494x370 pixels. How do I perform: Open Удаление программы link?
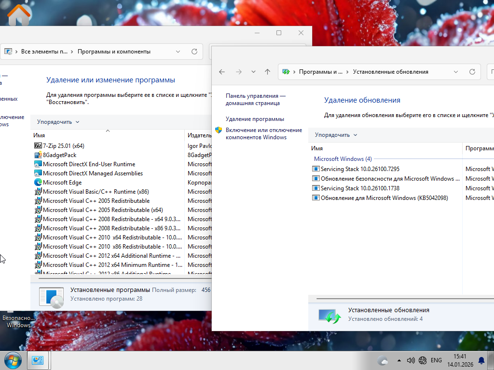click(x=255, y=119)
